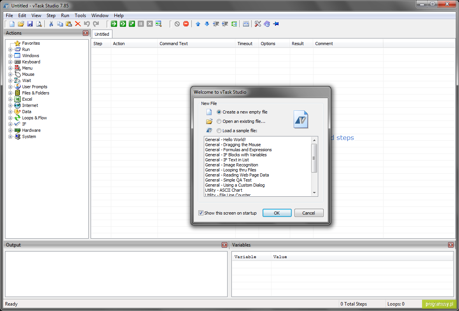Click the sample list scrollbar thumb
The image size is (459, 311).
(x=314, y=158)
